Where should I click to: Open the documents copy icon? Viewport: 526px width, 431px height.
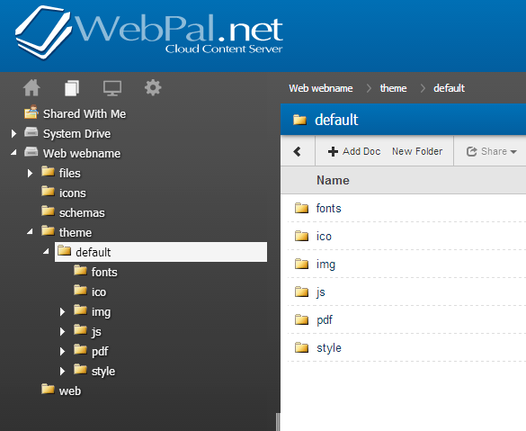point(72,88)
